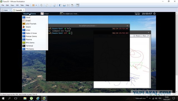Image resolution: width=178 pixels, height=101 pixels.
Task: Open Windows search icon
Action: tap(9, 98)
